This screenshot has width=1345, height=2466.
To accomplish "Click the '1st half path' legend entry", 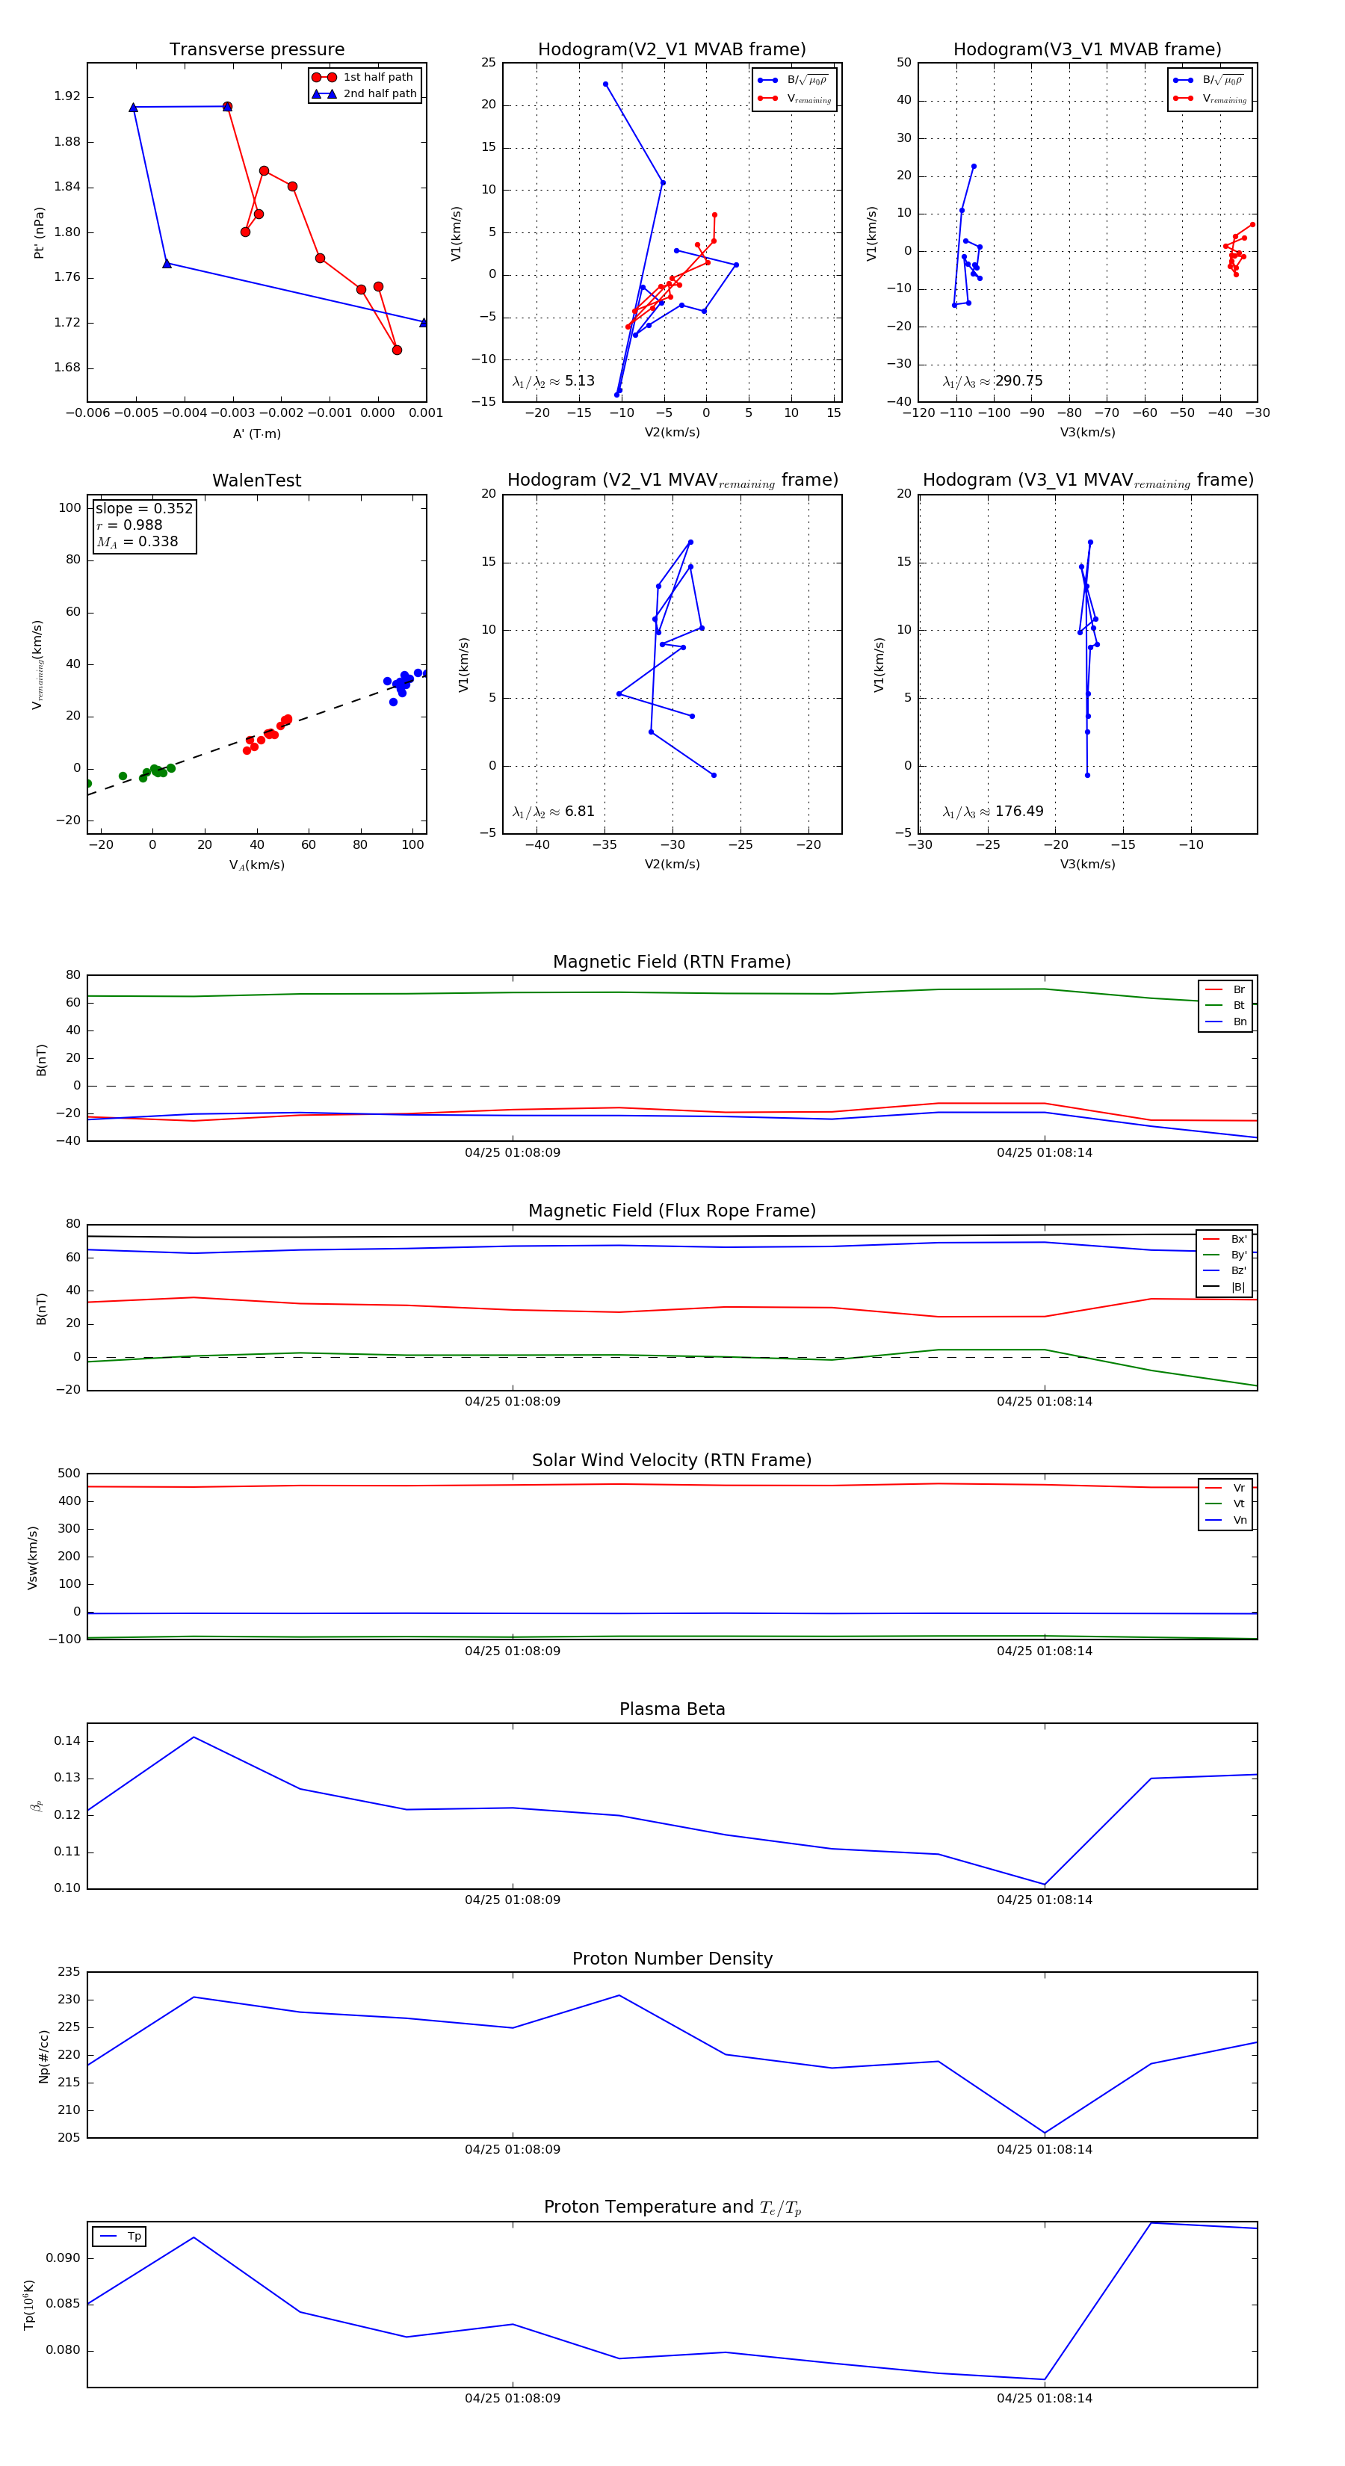I will pyautogui.click(x=364, y=78).
